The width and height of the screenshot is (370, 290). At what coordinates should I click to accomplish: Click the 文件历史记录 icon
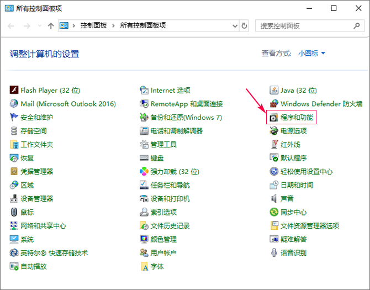pyautogui.click(x=144, y=225)
